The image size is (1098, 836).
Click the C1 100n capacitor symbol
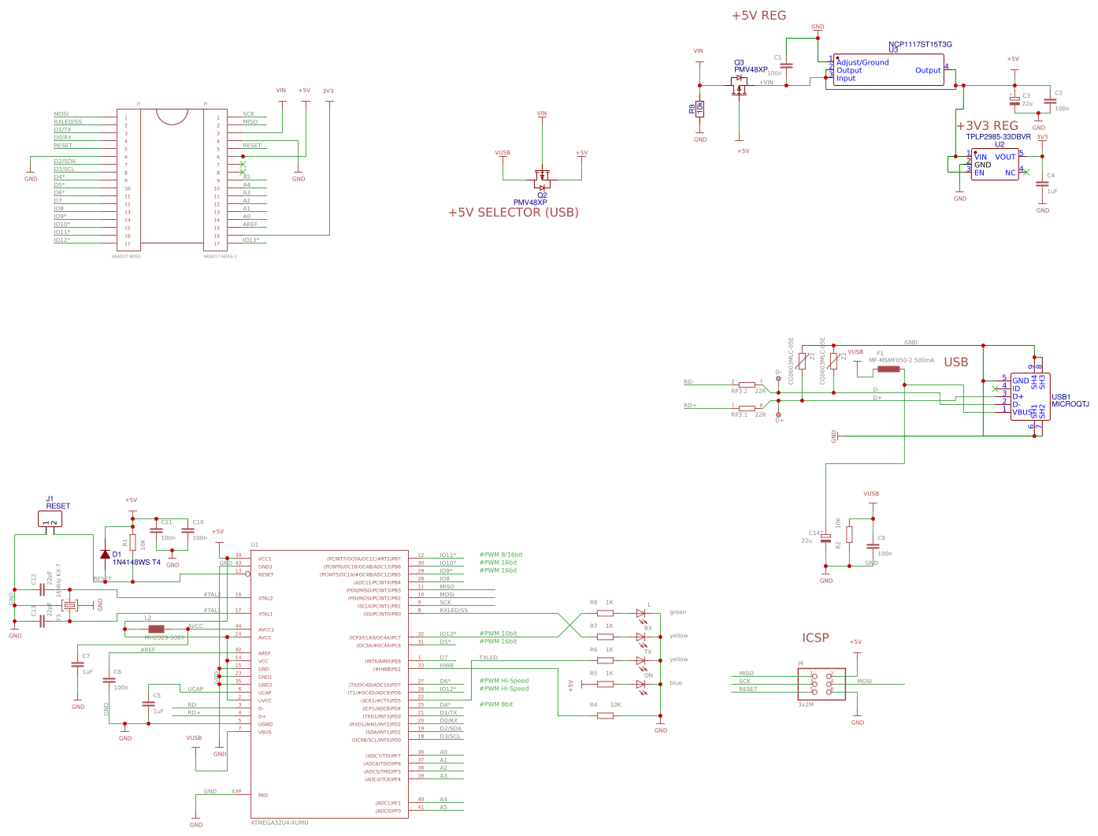[x=786, y=65]
